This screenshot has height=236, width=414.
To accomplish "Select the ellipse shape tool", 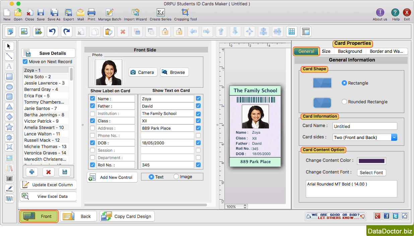I will tap(9, 87).
